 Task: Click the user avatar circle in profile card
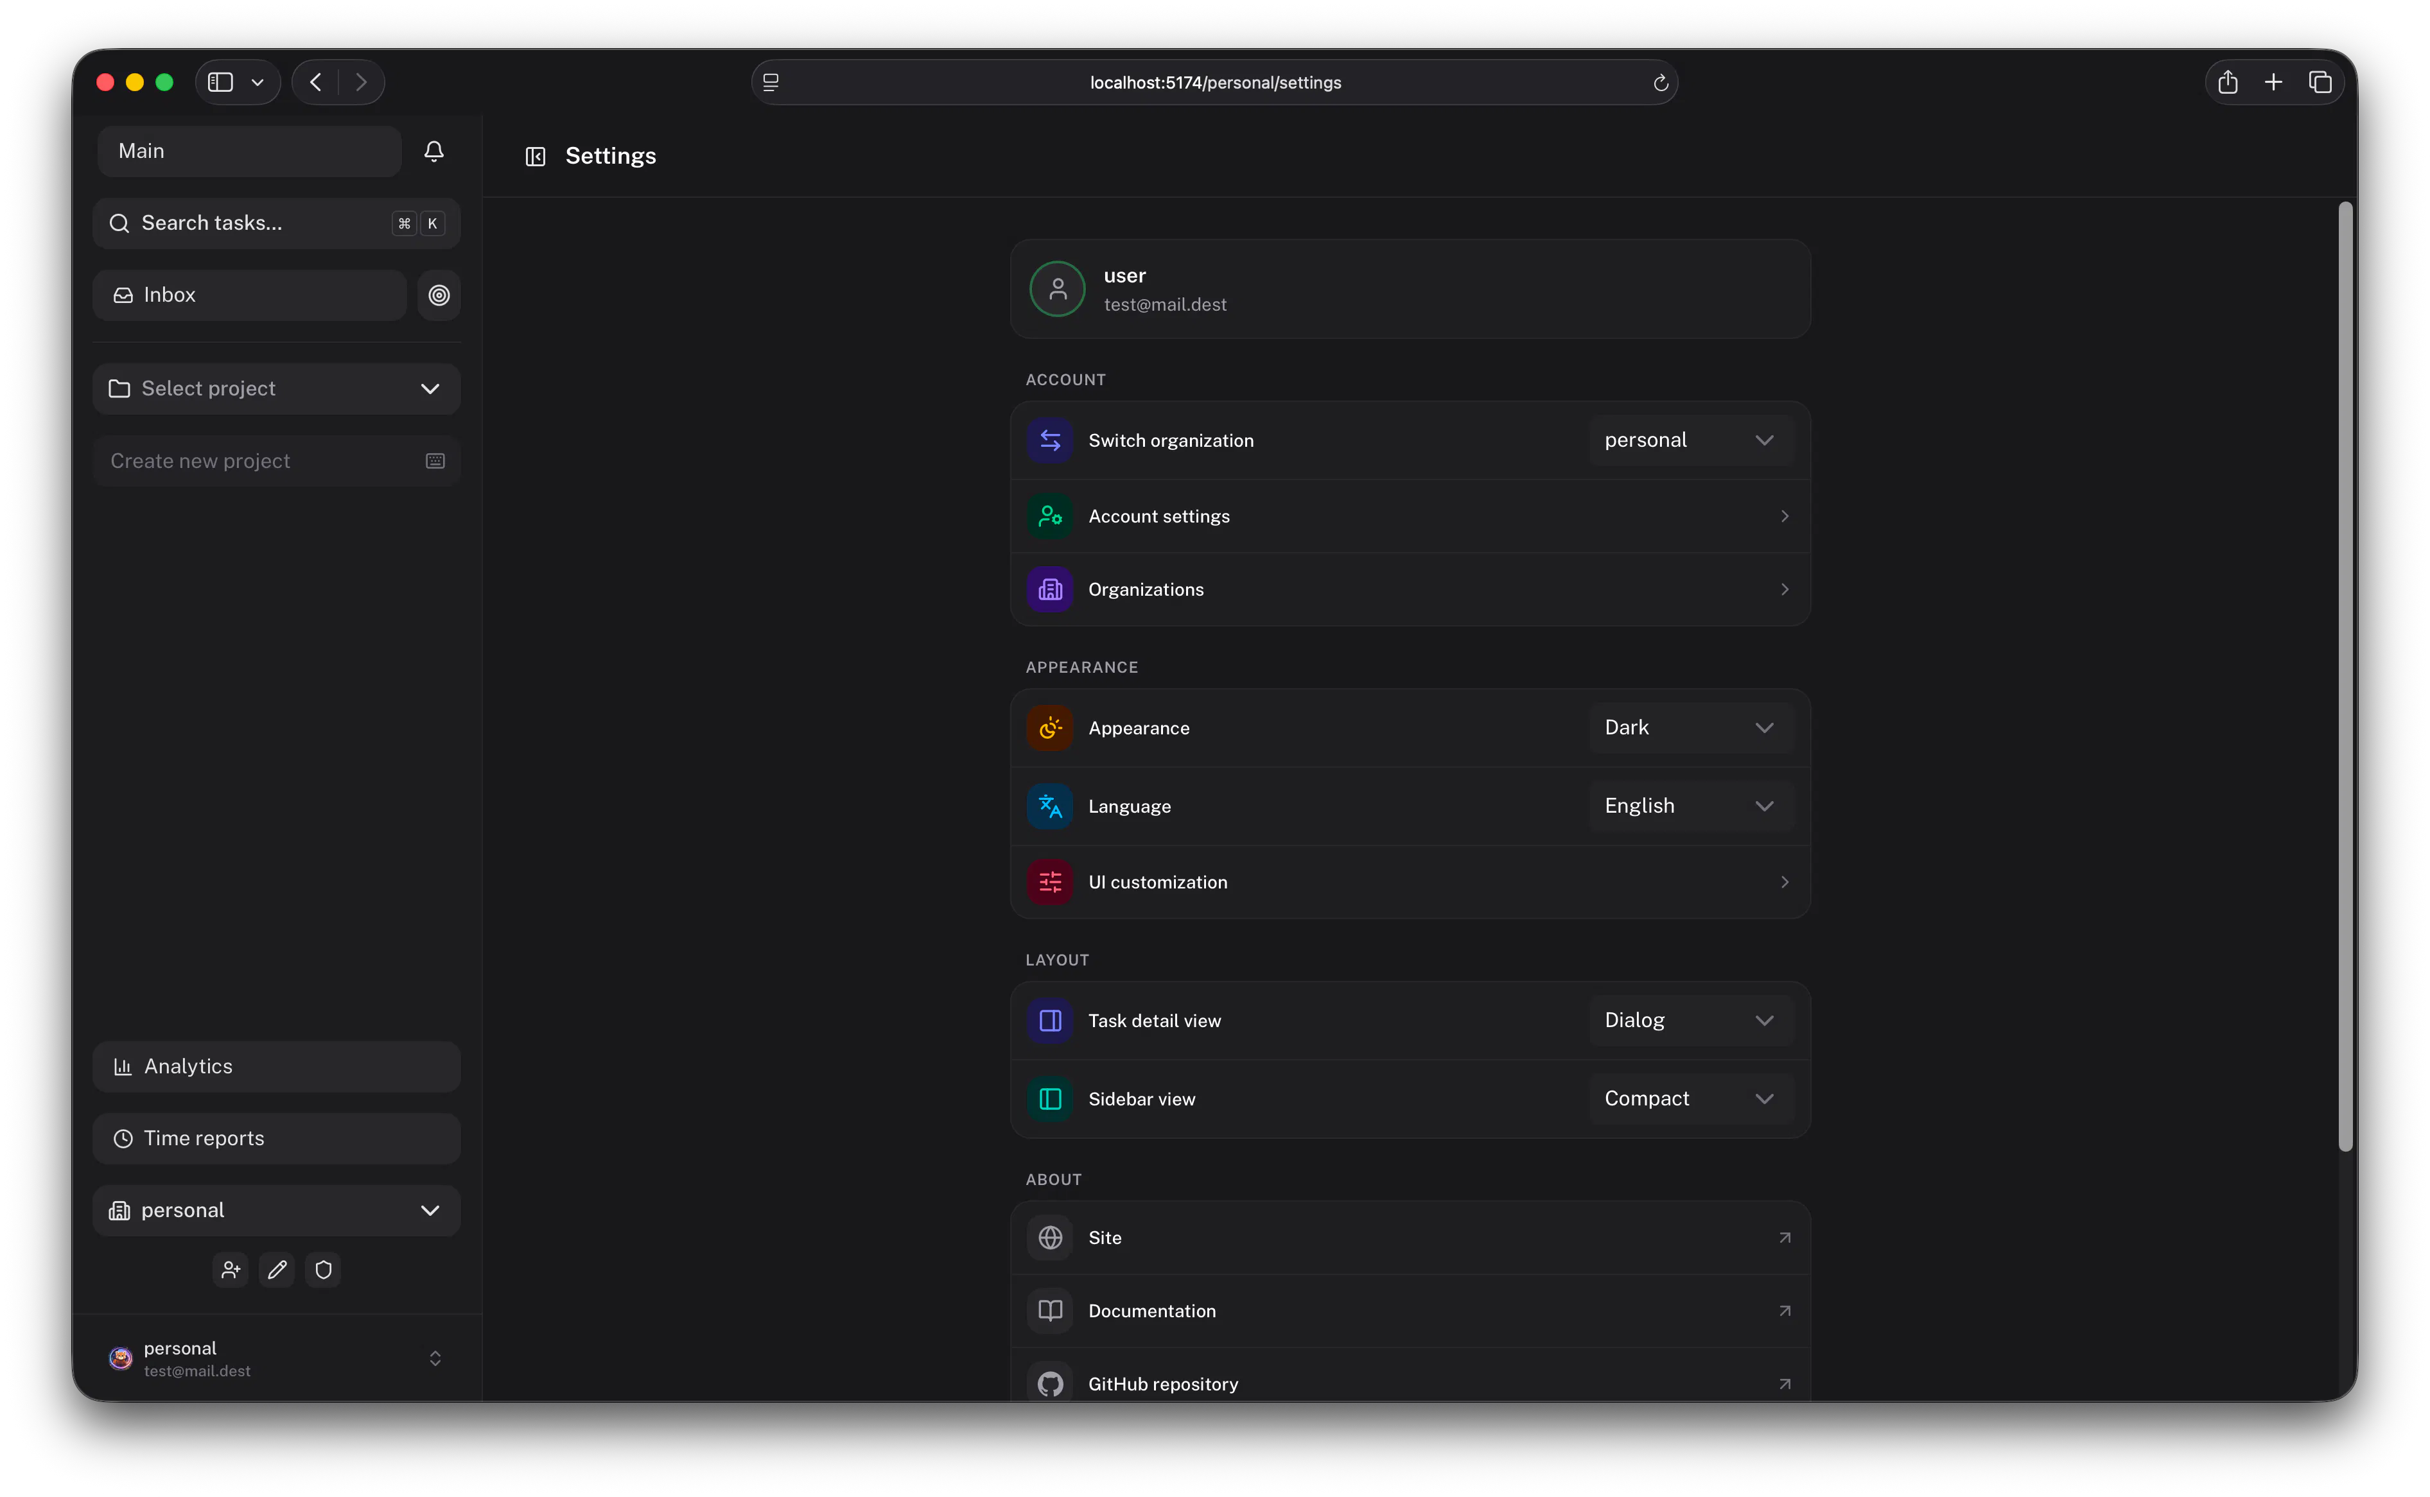(1058, 289)
